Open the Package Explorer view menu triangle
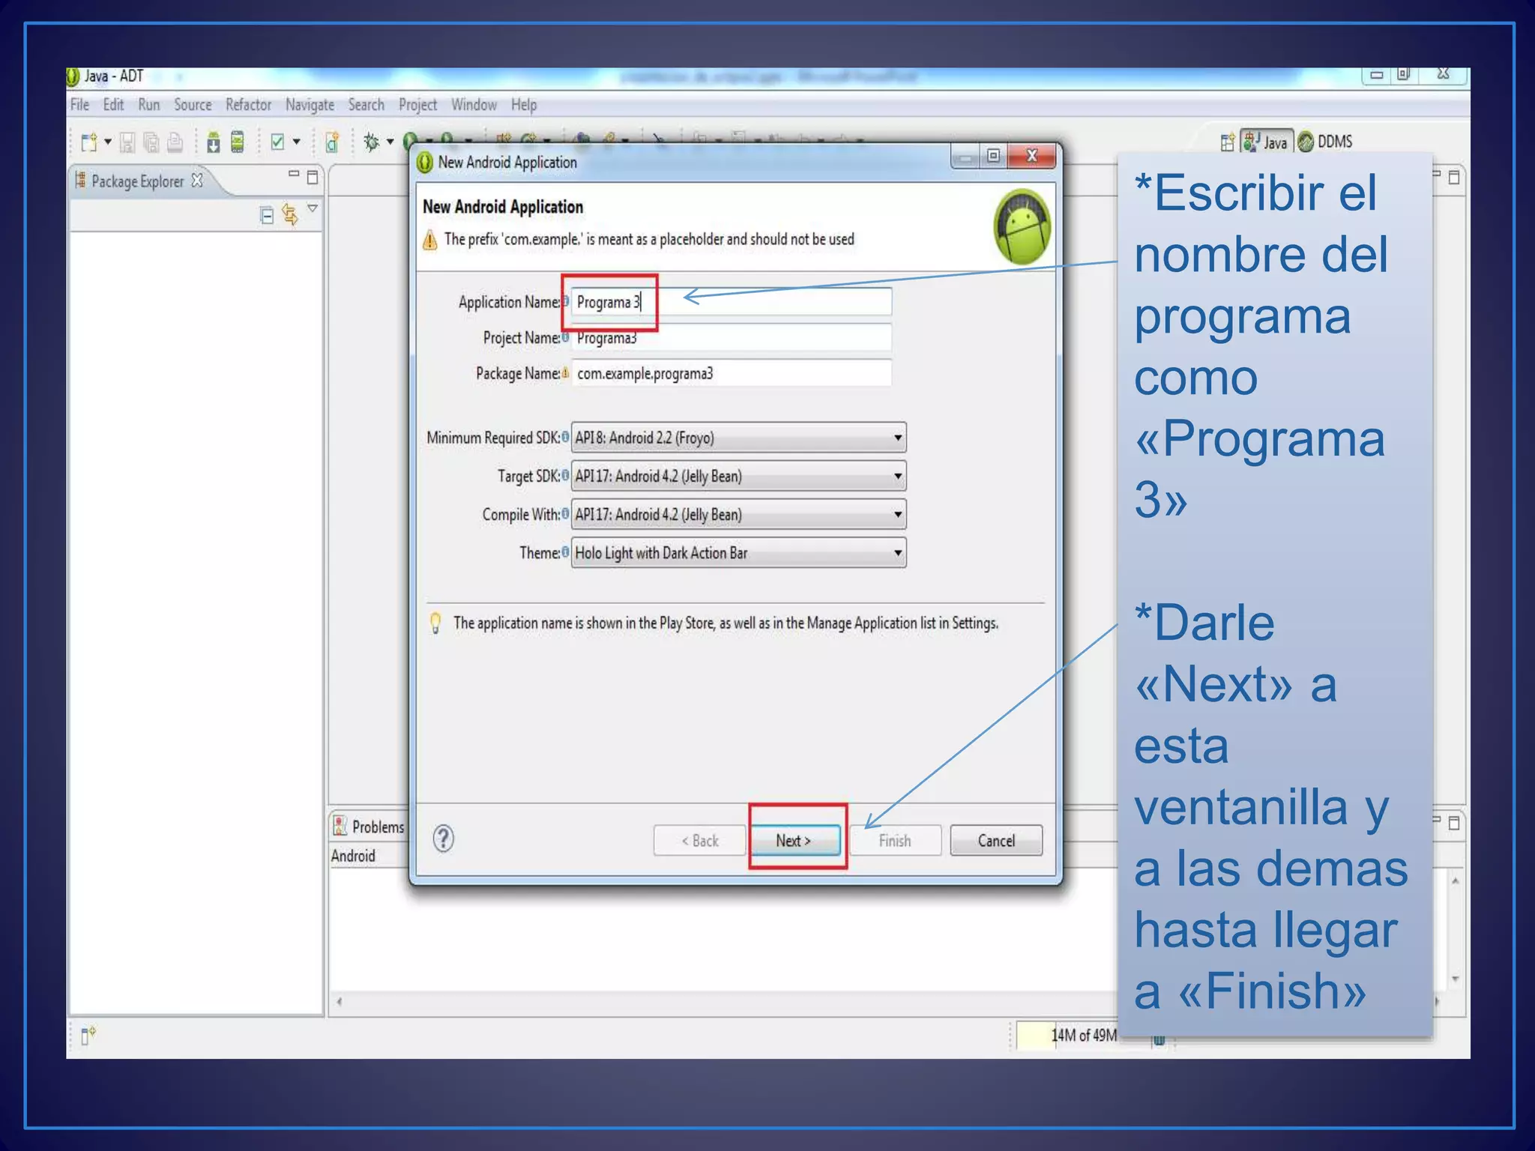Viewport: 1535px width, 1151px height. pyautogui.click(x=313, y=209)
